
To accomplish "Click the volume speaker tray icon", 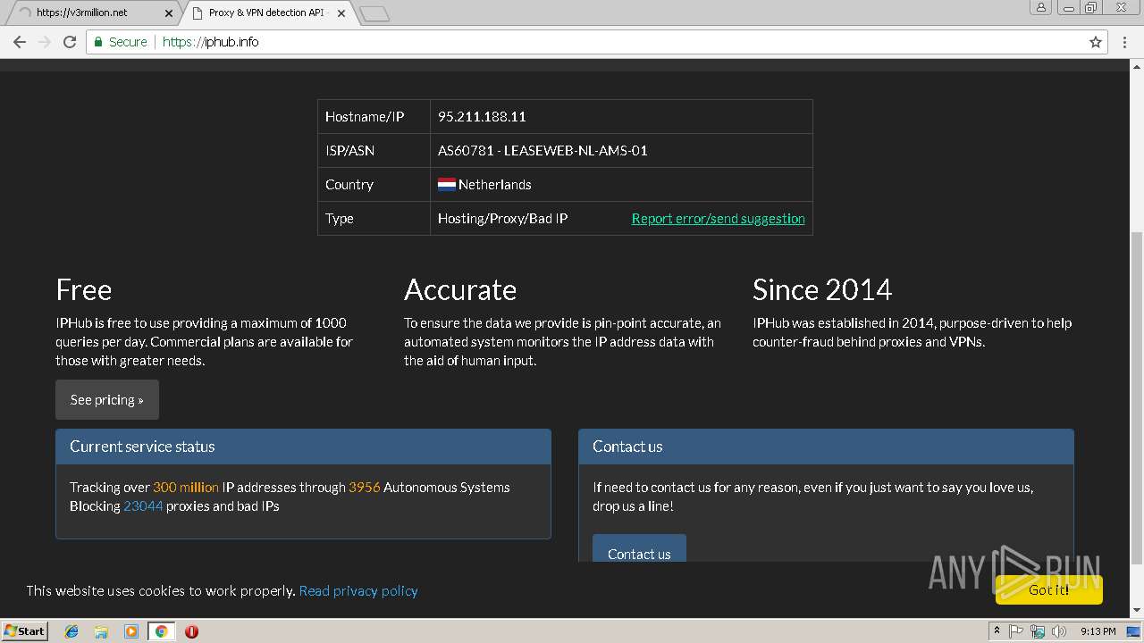I will 1059,631.
